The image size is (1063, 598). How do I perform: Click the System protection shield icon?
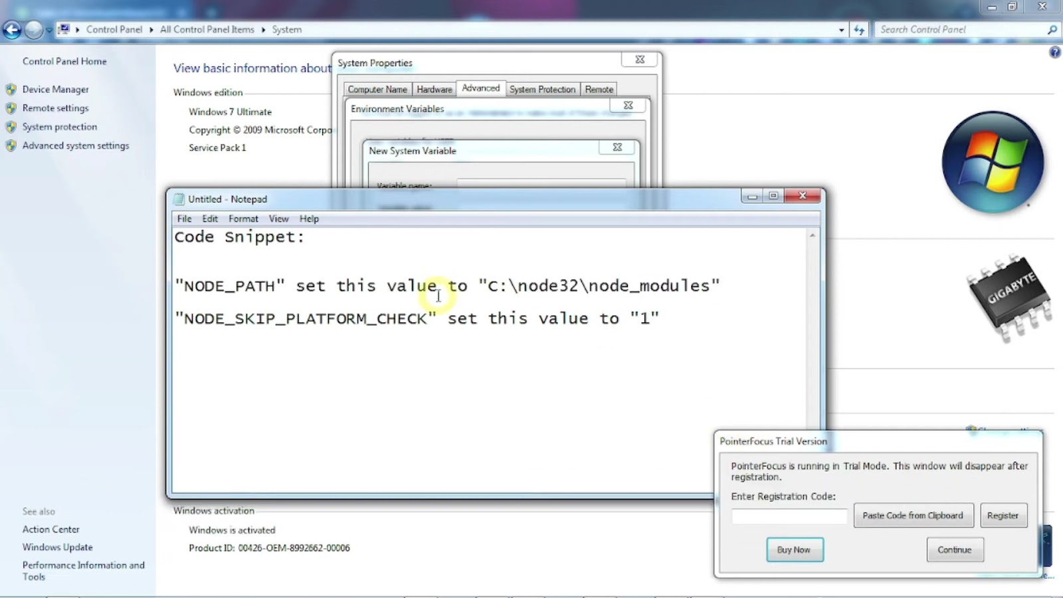click(11, 126)
